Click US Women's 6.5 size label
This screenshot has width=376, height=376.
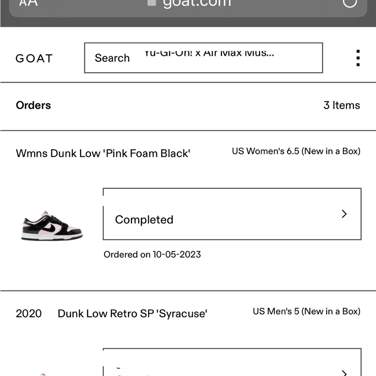coord(296,151)
